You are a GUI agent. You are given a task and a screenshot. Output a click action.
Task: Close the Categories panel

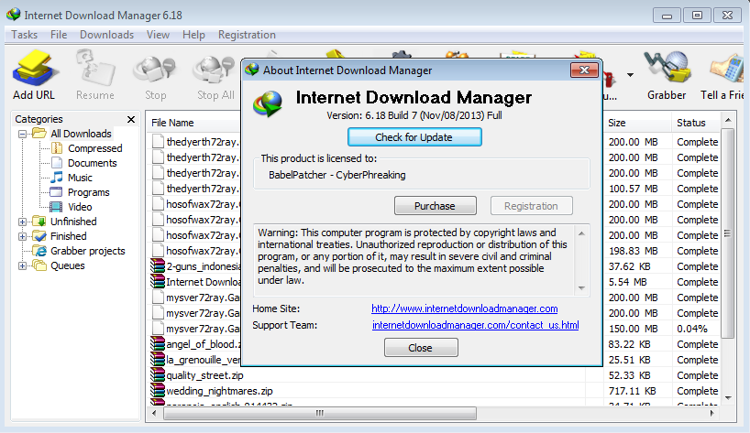pyautogui.click(x=131, y=119)
